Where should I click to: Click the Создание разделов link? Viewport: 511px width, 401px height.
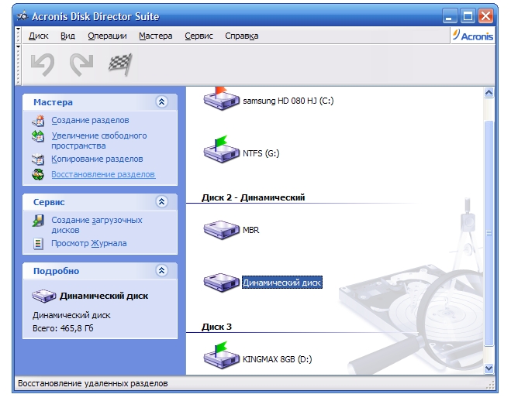90,120
